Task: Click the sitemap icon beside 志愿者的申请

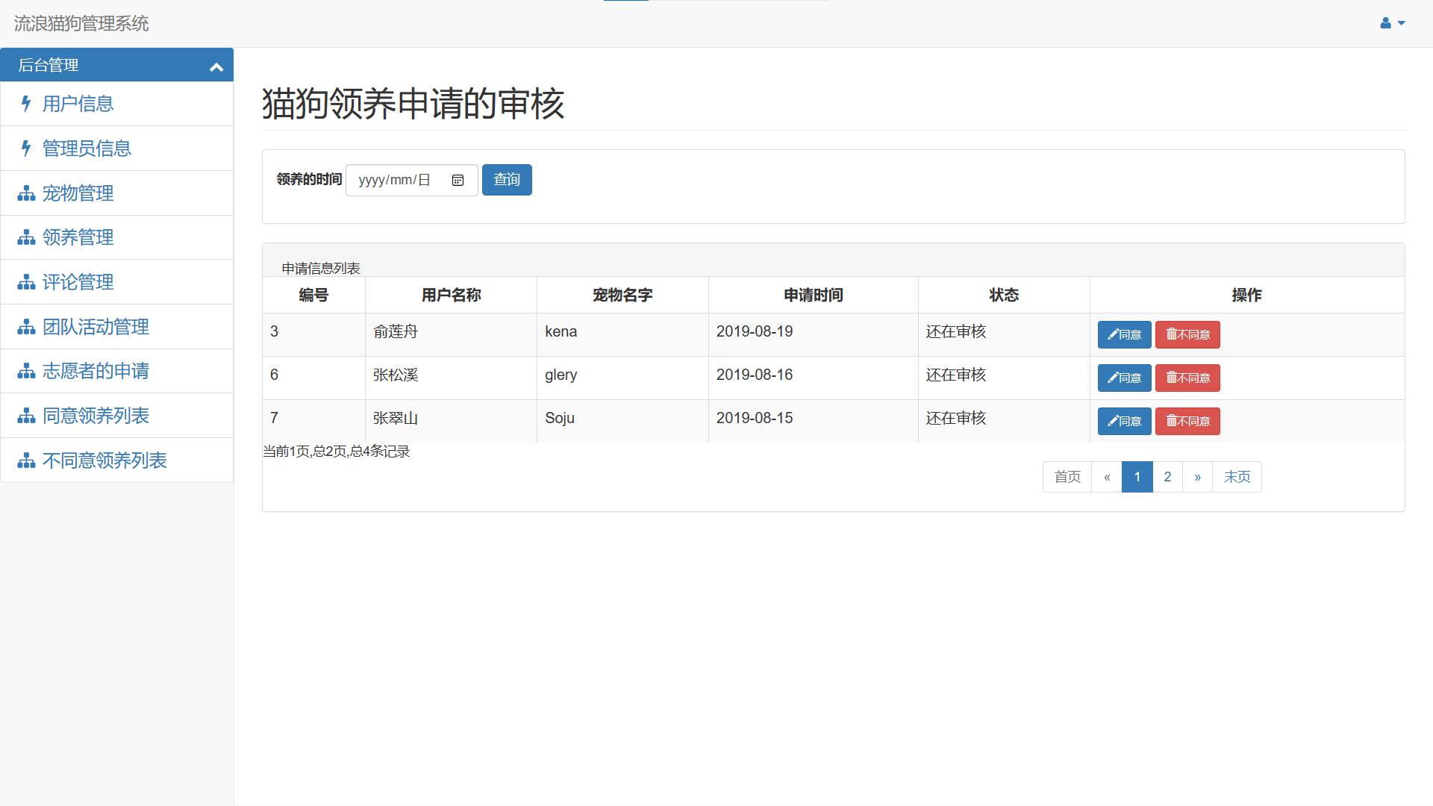Action: pyautogui.click(x=26, y=371)
